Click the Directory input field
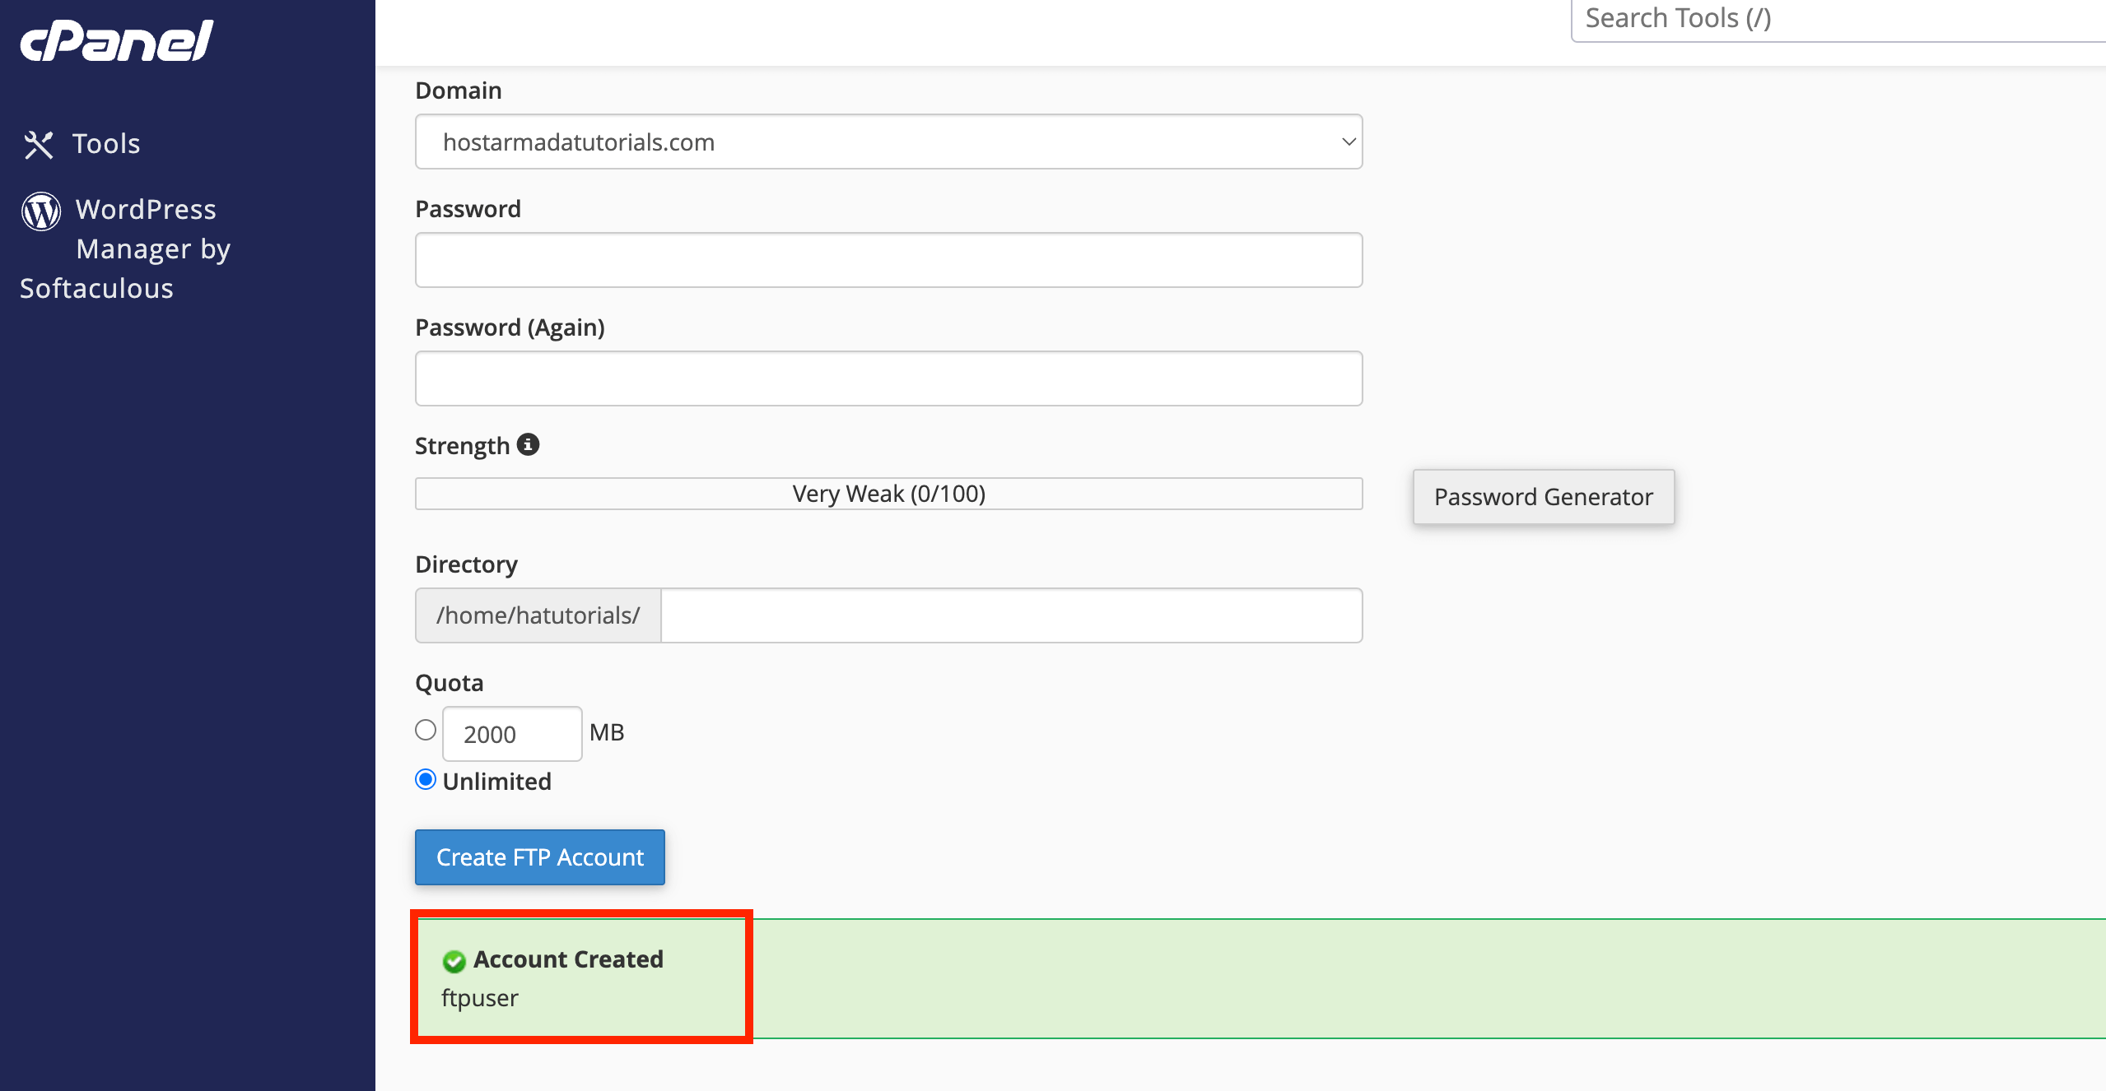The width and height of the screenshot is (2106, 1091). [x=1011, y=615]
